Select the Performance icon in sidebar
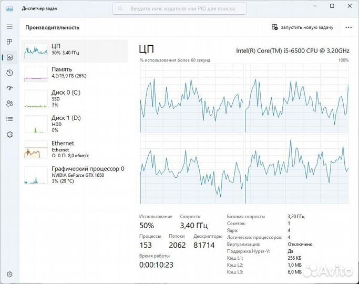This screenshot has height=284, width=359. pos(9,57)
